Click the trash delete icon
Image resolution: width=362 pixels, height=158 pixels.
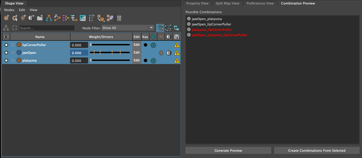pos(119,18)
